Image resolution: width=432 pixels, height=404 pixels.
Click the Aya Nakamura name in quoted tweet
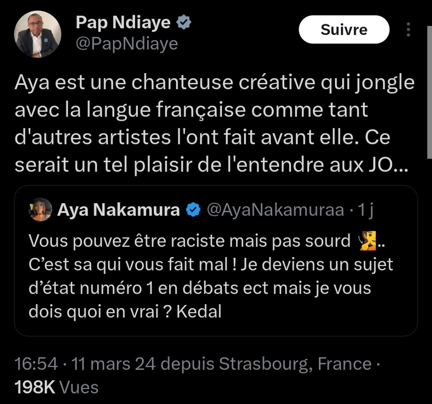[119, 210]
